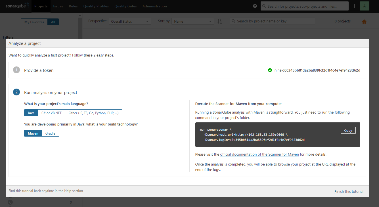This screenshot has width=379, height=207.
Task: Click the 'what is your build technology?' question
Action: click(x=81, y=124)
